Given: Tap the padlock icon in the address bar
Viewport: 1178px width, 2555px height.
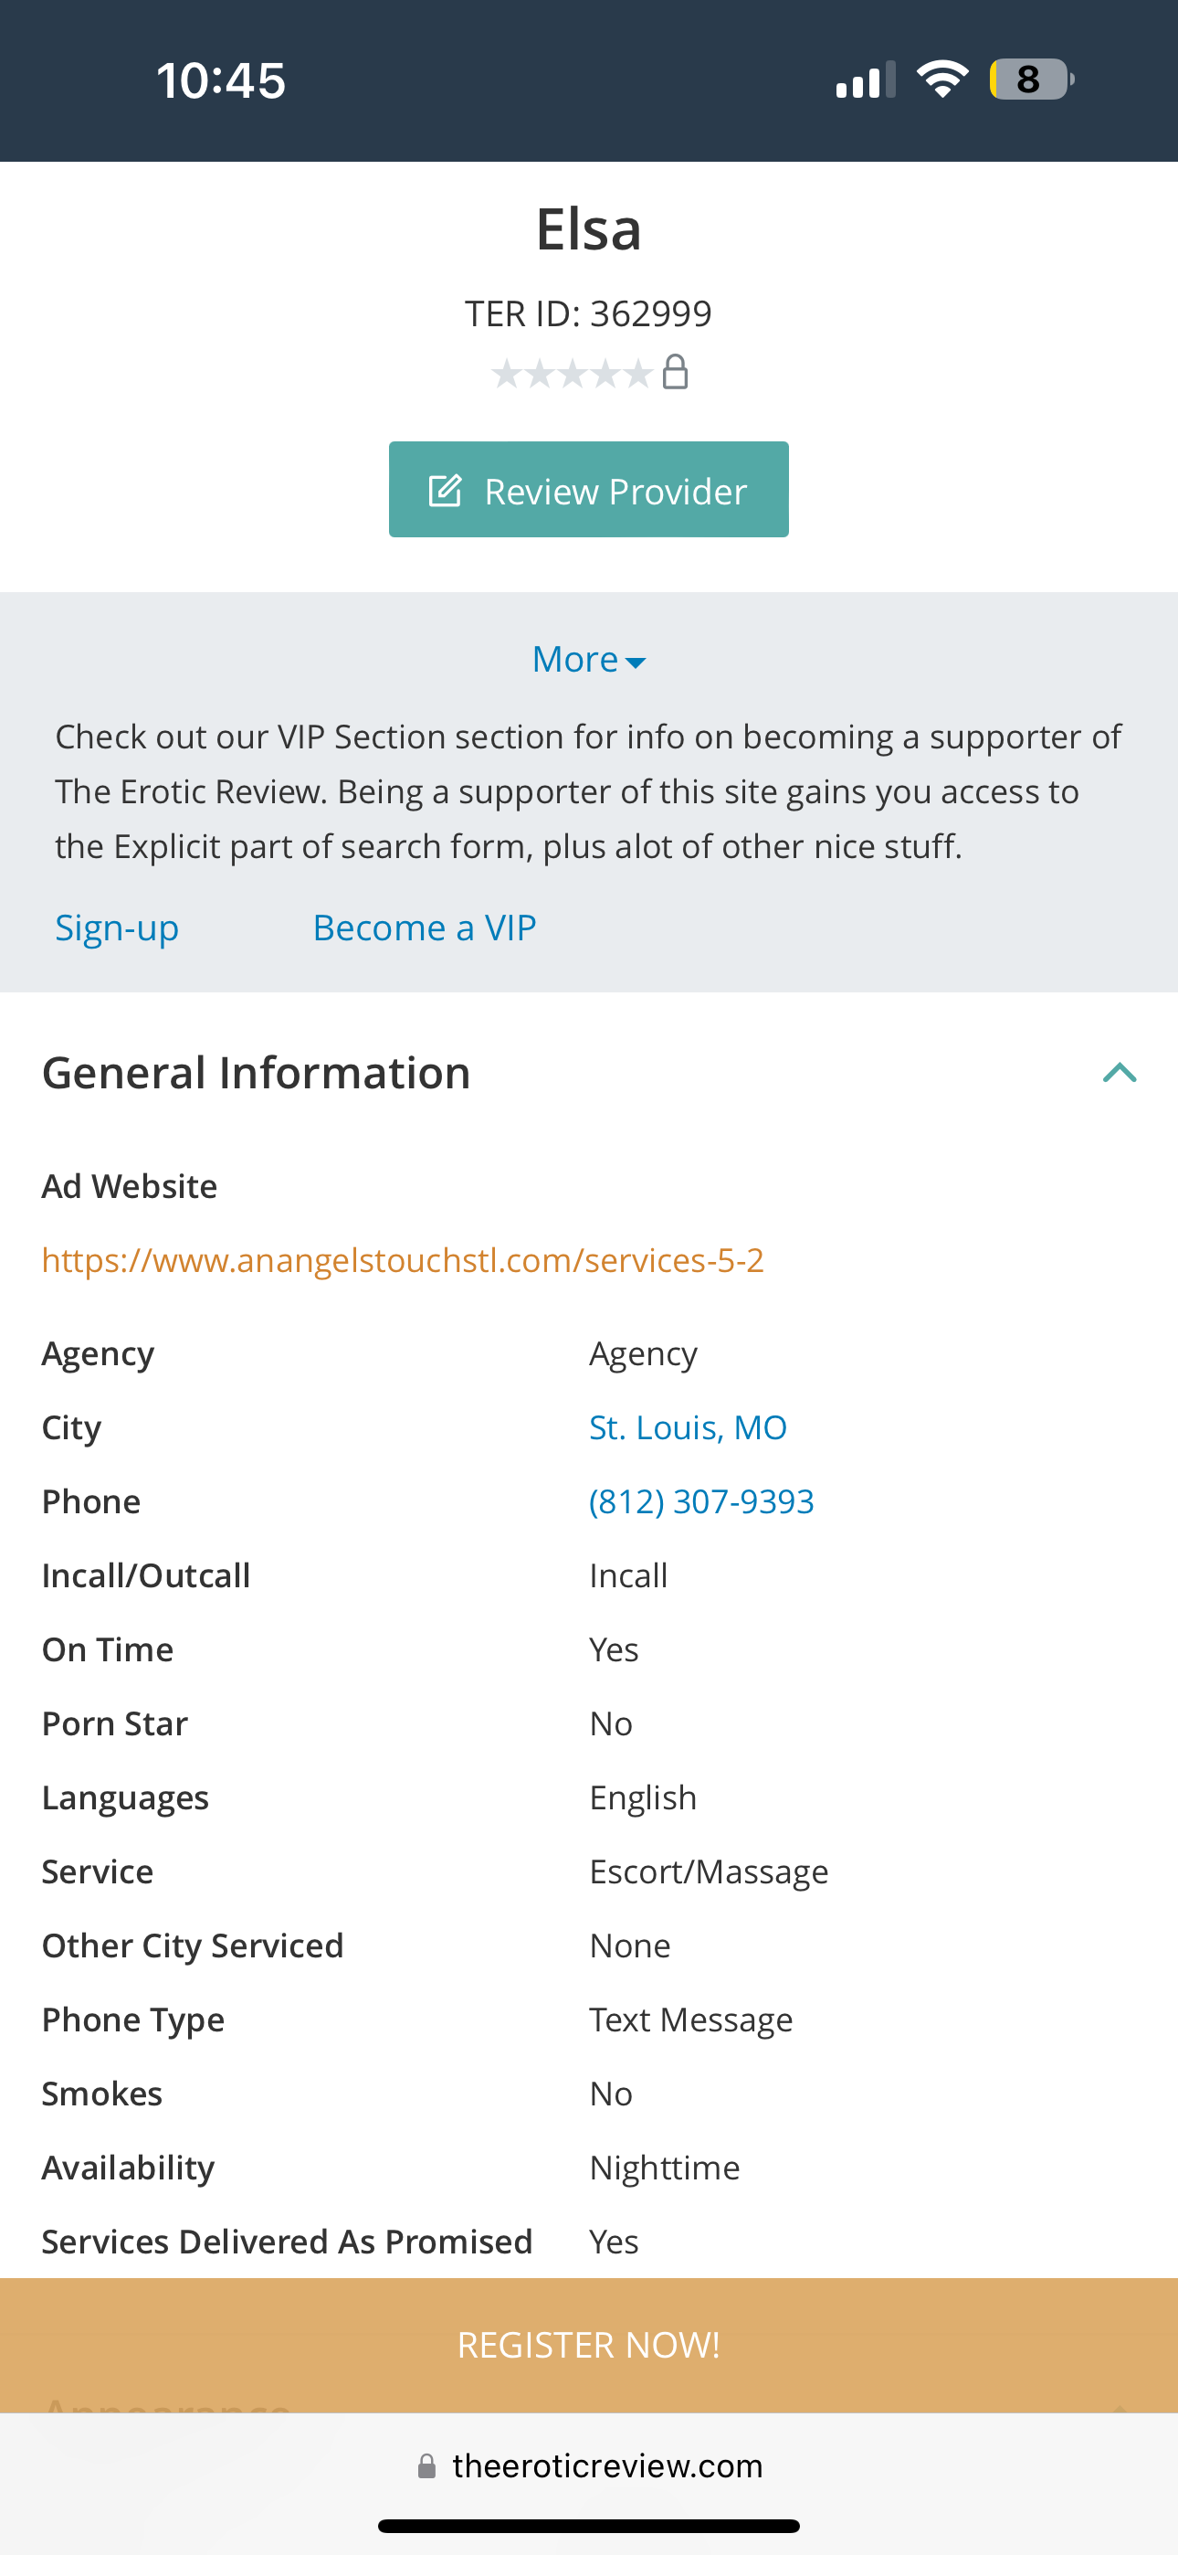Looking at the screenshot, I should 427,2466.
